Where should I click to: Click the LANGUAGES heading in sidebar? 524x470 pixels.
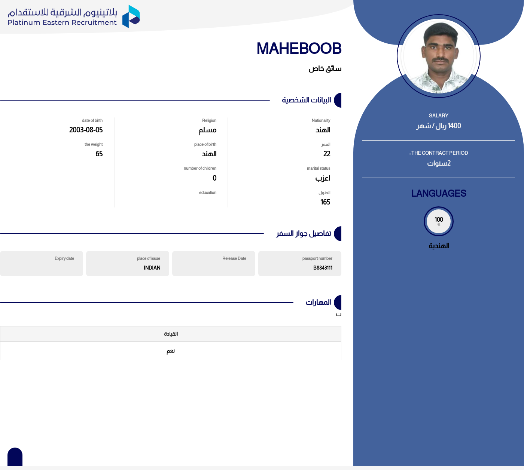click(x=439, y=193)
